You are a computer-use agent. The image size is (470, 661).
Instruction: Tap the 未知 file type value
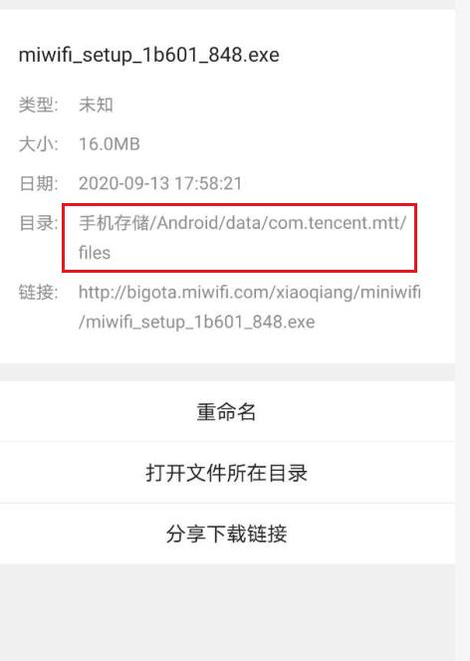(x=96, y=105)
